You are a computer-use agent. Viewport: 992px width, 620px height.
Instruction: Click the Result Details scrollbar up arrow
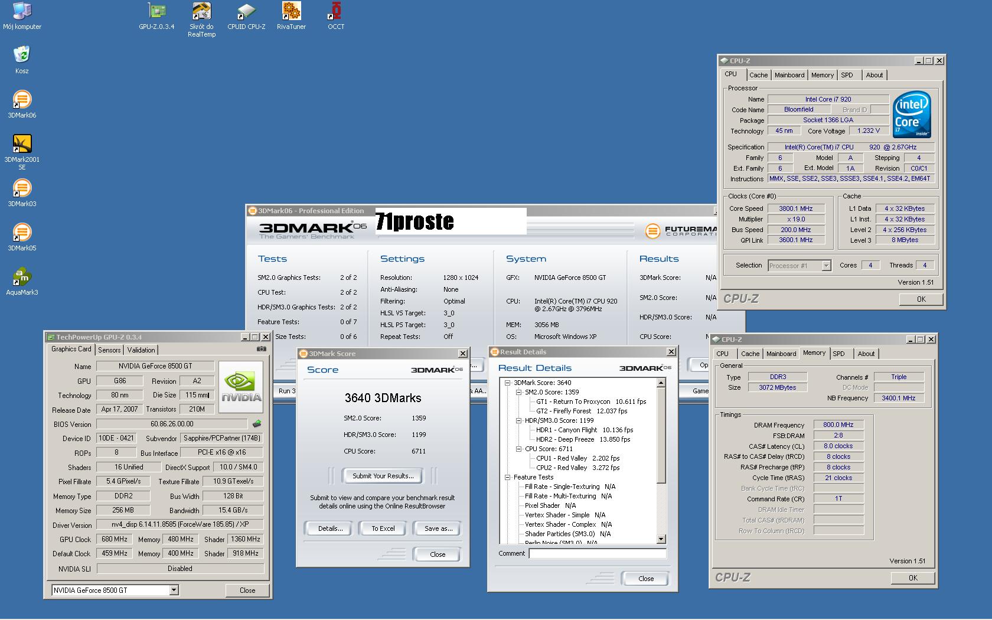point(661,383)
